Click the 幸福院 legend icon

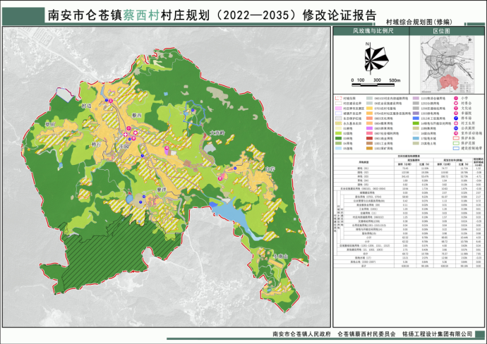(456, 115)
